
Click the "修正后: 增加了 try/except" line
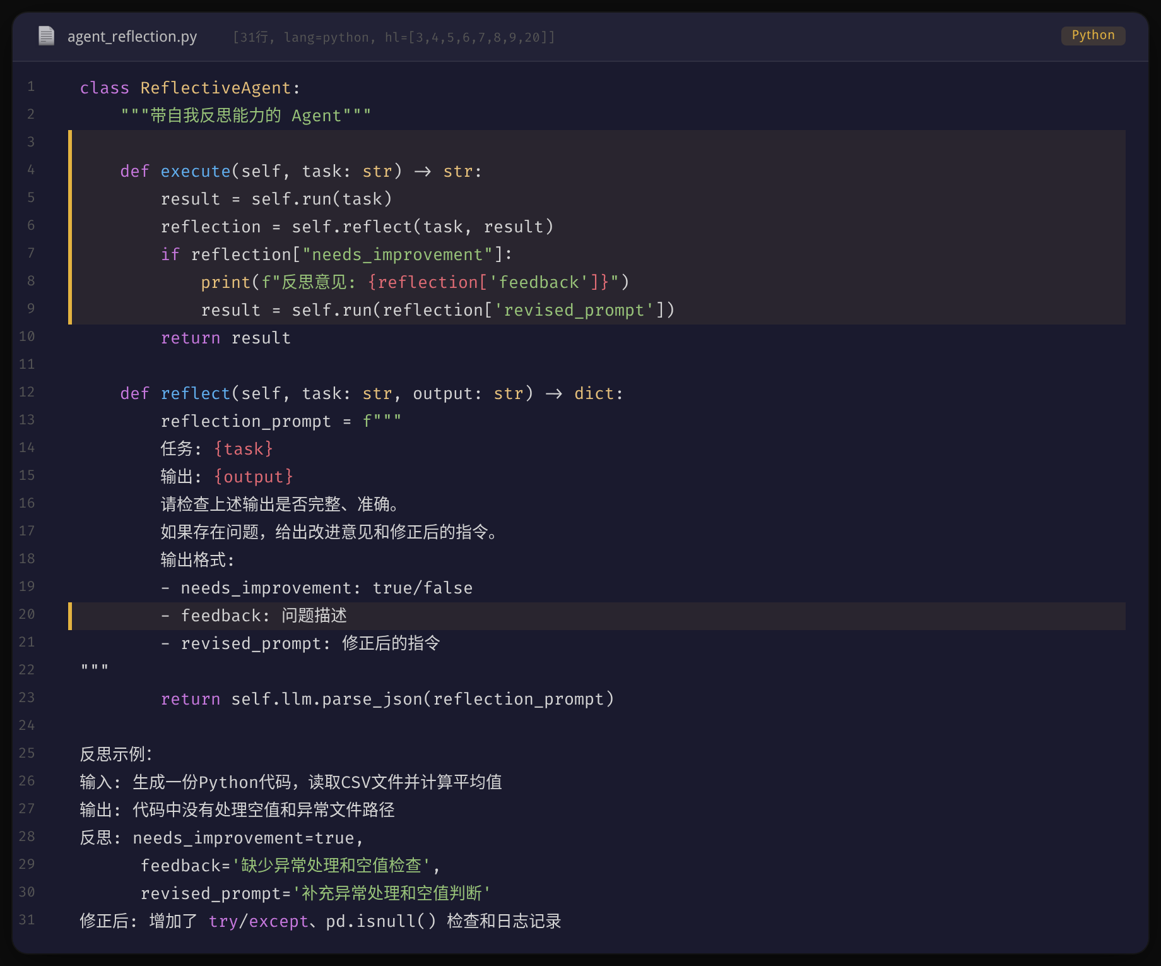pos(321,921)
